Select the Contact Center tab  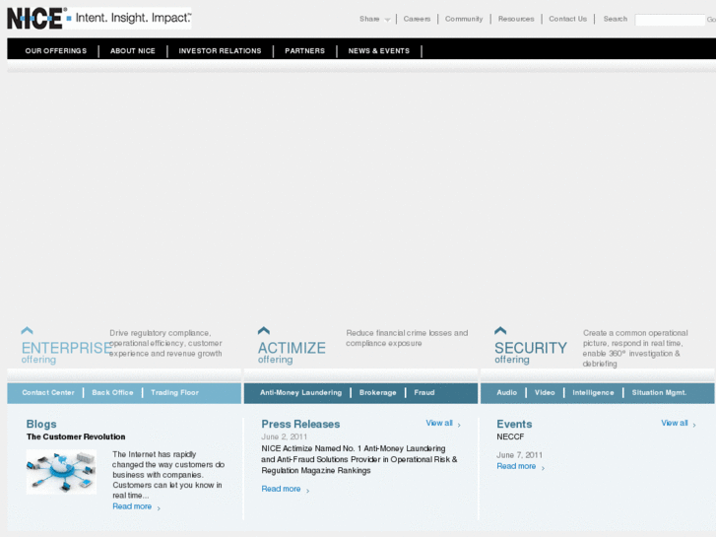coord(48,392)
